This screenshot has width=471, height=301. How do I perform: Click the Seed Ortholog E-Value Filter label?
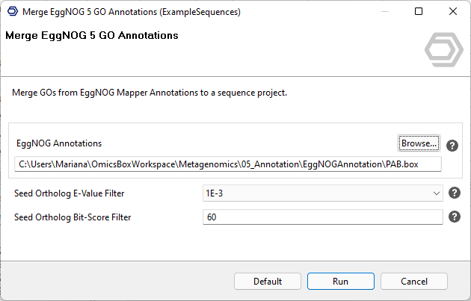pyautogui.click(x=69, y=193)
